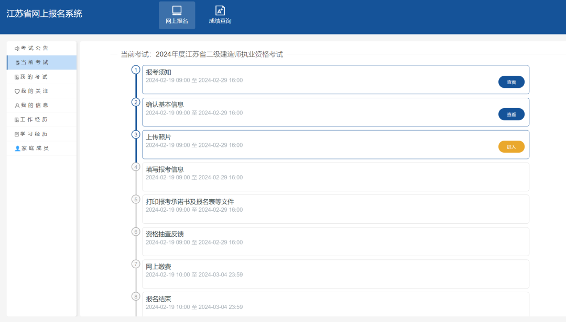Image resolution: width=566 pixels, height=322 pixels.
Task: Open 家庭成员 in the sidebar
Action: 41,148
